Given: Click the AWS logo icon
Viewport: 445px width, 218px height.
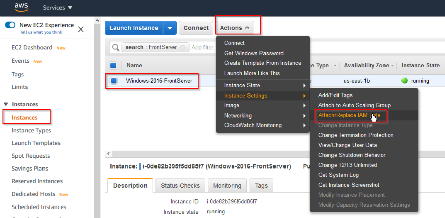Looking at the screenshot, I should [21, 8].
